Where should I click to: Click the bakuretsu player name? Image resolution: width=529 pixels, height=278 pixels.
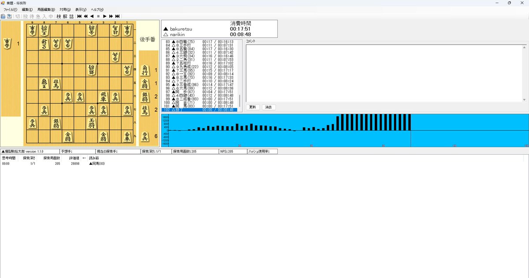181,29
